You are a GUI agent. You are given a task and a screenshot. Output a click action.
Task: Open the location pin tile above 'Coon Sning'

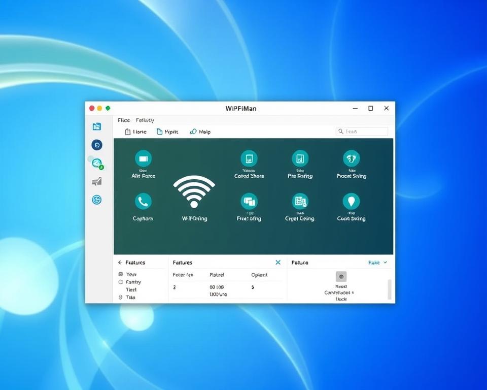pyautogui.click(x=351, y=201)
